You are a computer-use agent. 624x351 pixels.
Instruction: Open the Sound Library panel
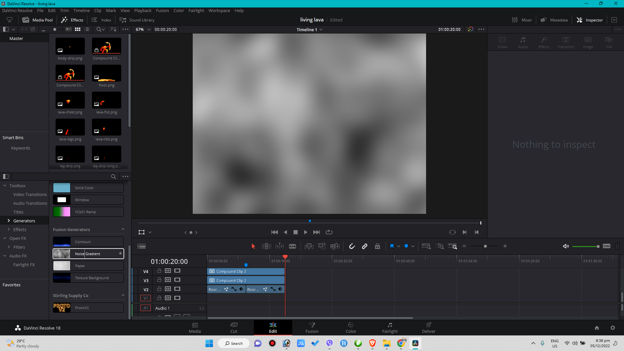coord(137,20)
